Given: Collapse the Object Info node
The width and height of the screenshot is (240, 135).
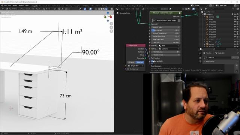Looking at the screenshot, I should tap(128, 45).
